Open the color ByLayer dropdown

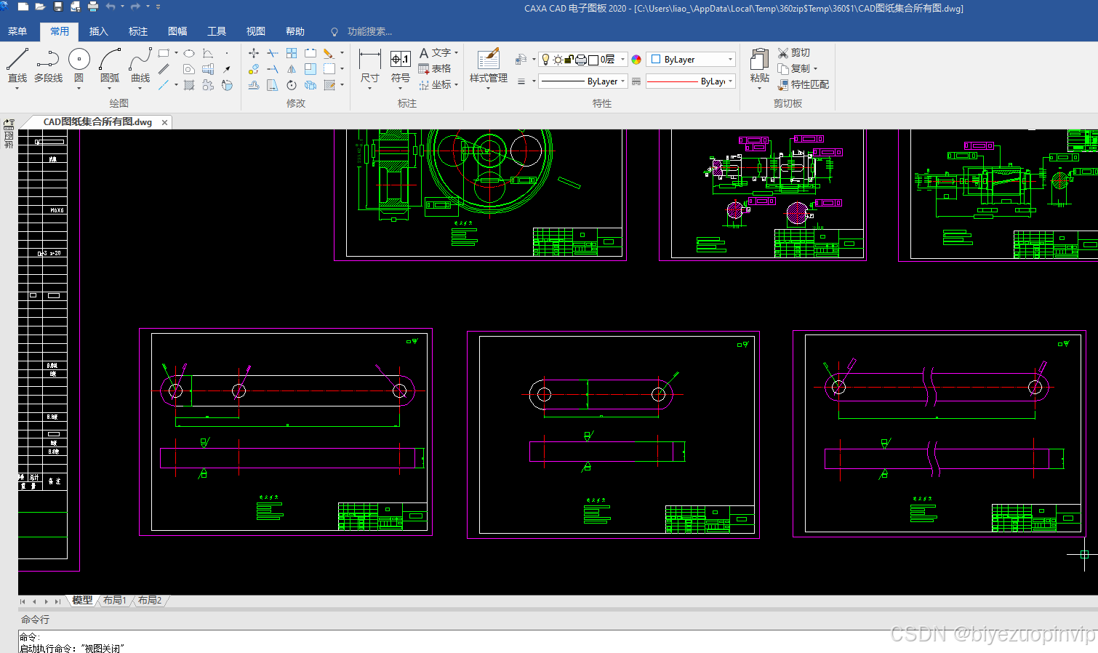point(691,60)
